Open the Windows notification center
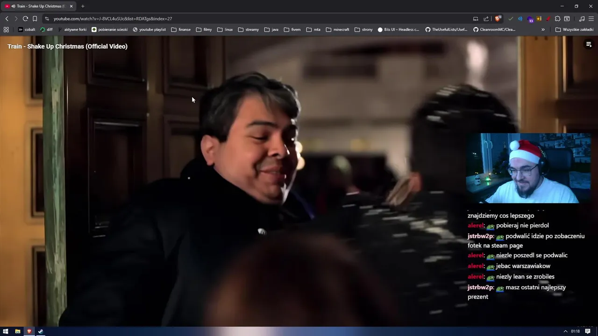The image size is (598, 336). (x=588, y=331)
